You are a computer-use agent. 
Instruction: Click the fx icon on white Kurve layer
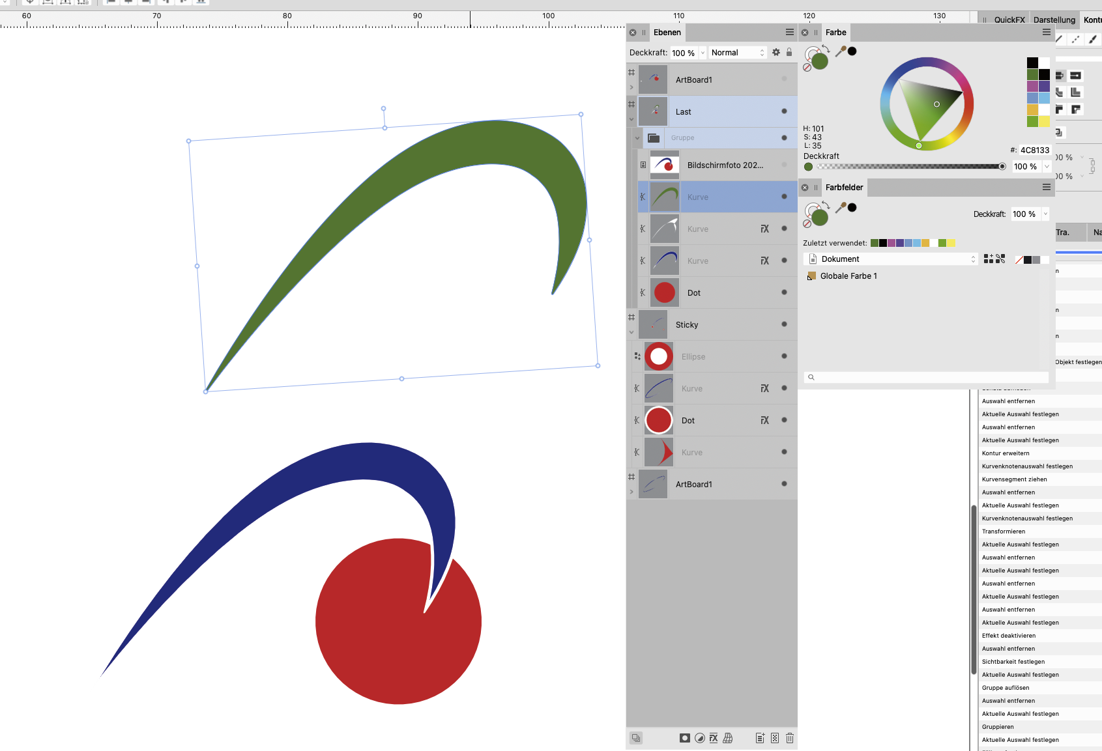(x=765, y=229)
